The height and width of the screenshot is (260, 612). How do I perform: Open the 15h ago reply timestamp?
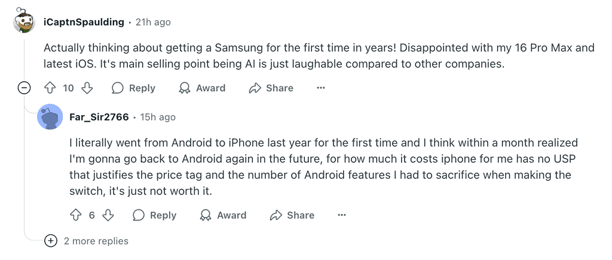[x=158, y=117]
